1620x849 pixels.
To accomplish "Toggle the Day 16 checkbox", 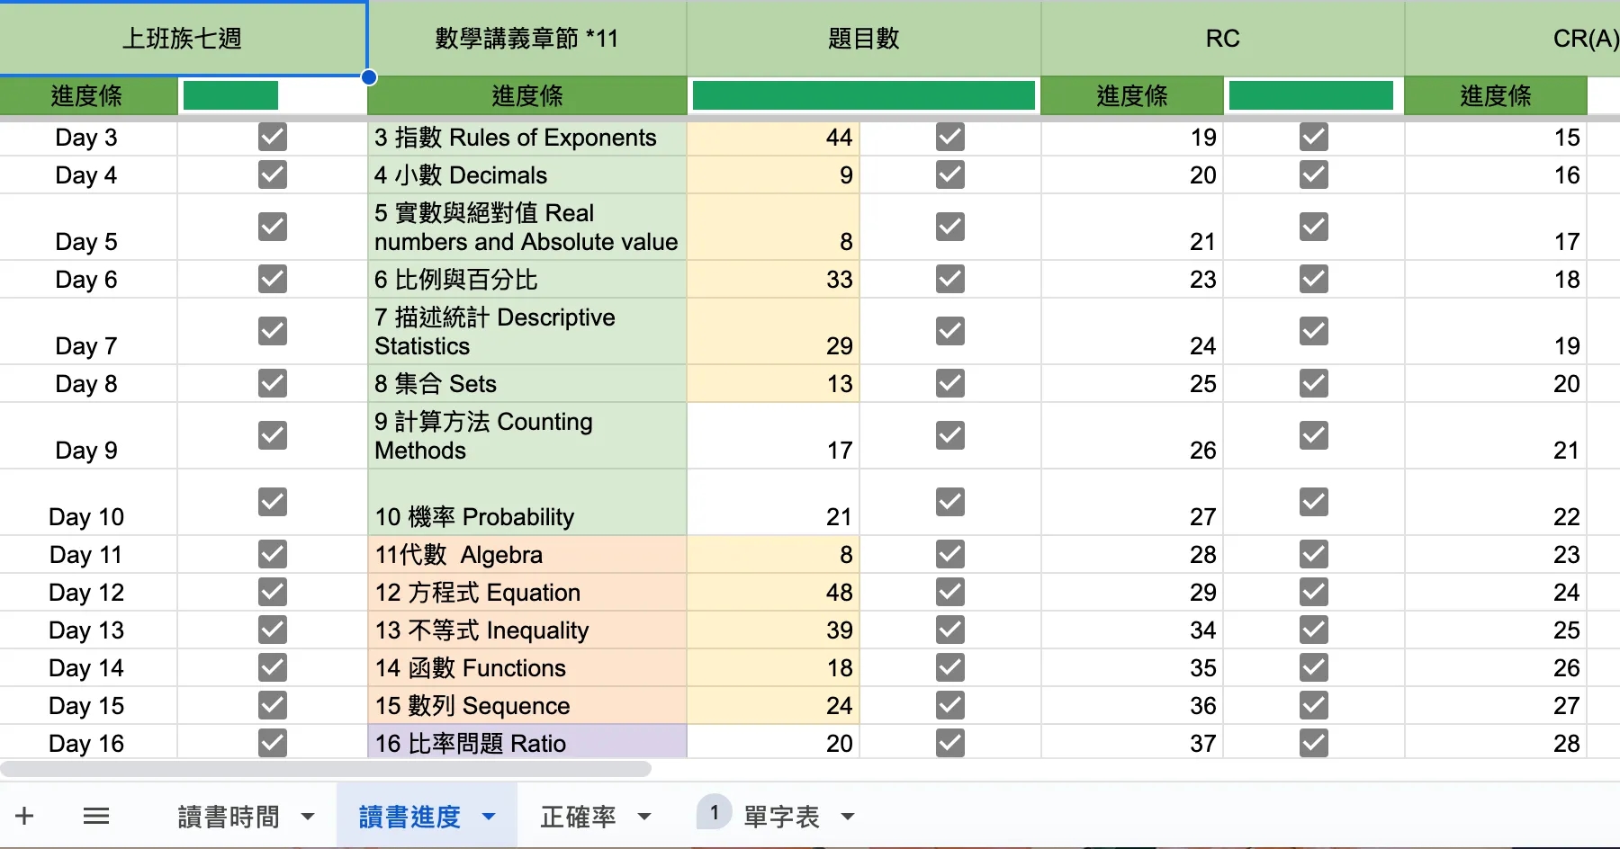I will [x=272, y=744].
